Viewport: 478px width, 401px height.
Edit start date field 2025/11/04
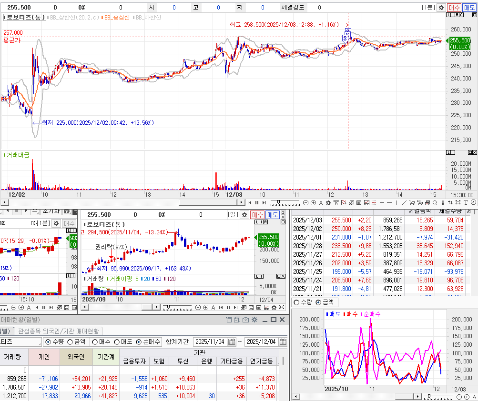[x=210, y=342]
